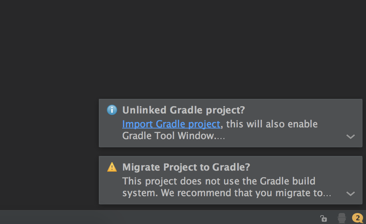
Task: Click the blue info icon on Unlinked Gradle notification
Action: pos(112,110)
